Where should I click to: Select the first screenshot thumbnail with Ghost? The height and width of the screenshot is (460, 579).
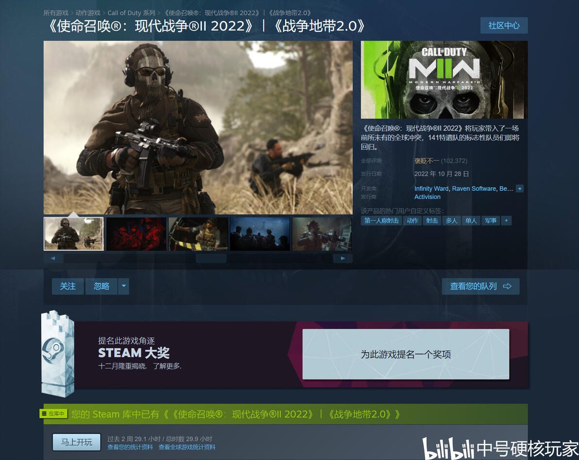(x=74, y=234)
